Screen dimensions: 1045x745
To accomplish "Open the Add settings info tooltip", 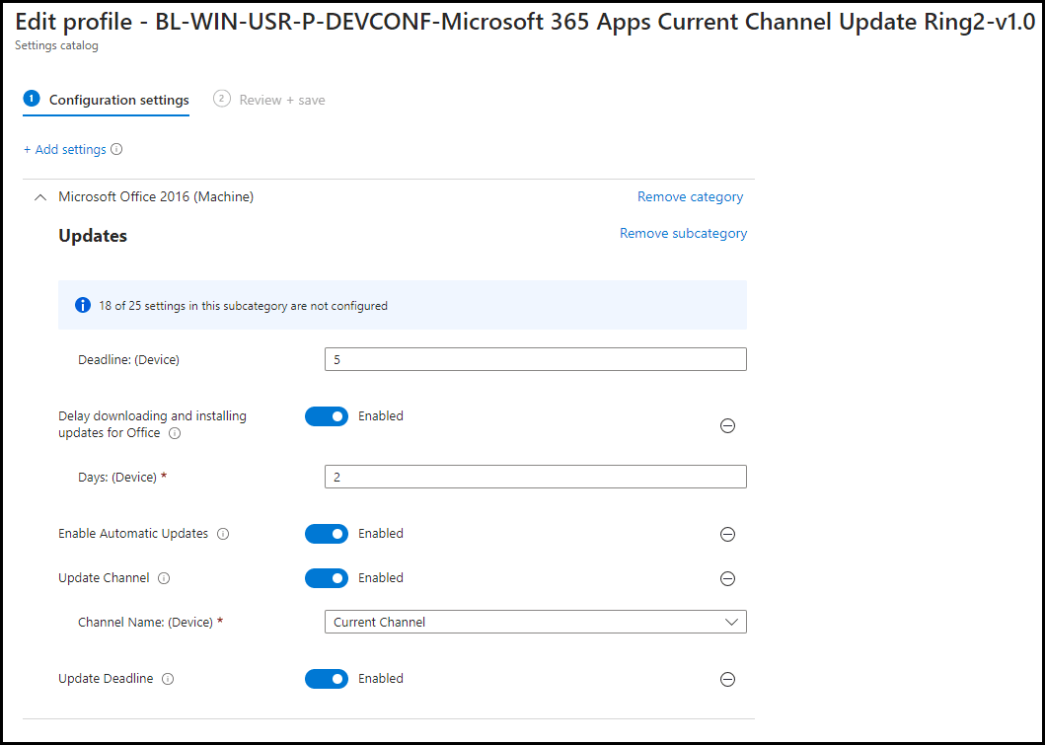I will pos(116,149).
